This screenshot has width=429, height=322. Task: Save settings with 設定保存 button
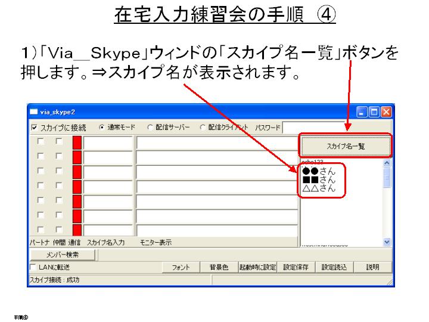point(296,267)
